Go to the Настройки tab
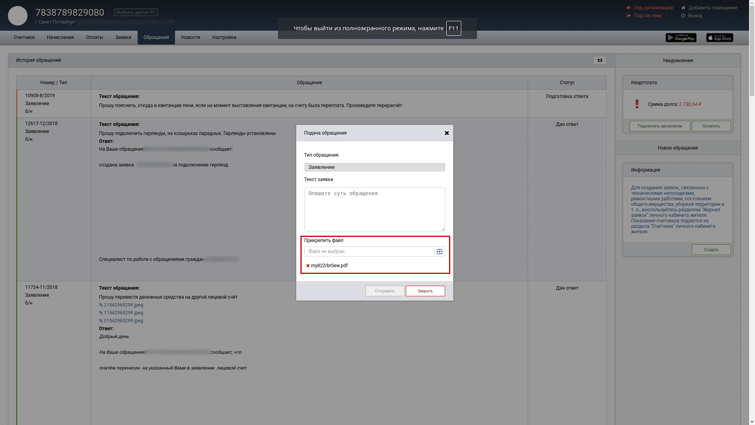This screenshot has height=425, width=755. [224, 37]
